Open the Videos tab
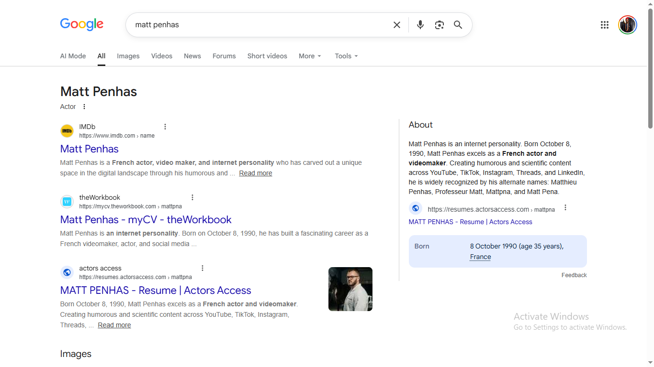 point(162,56)
